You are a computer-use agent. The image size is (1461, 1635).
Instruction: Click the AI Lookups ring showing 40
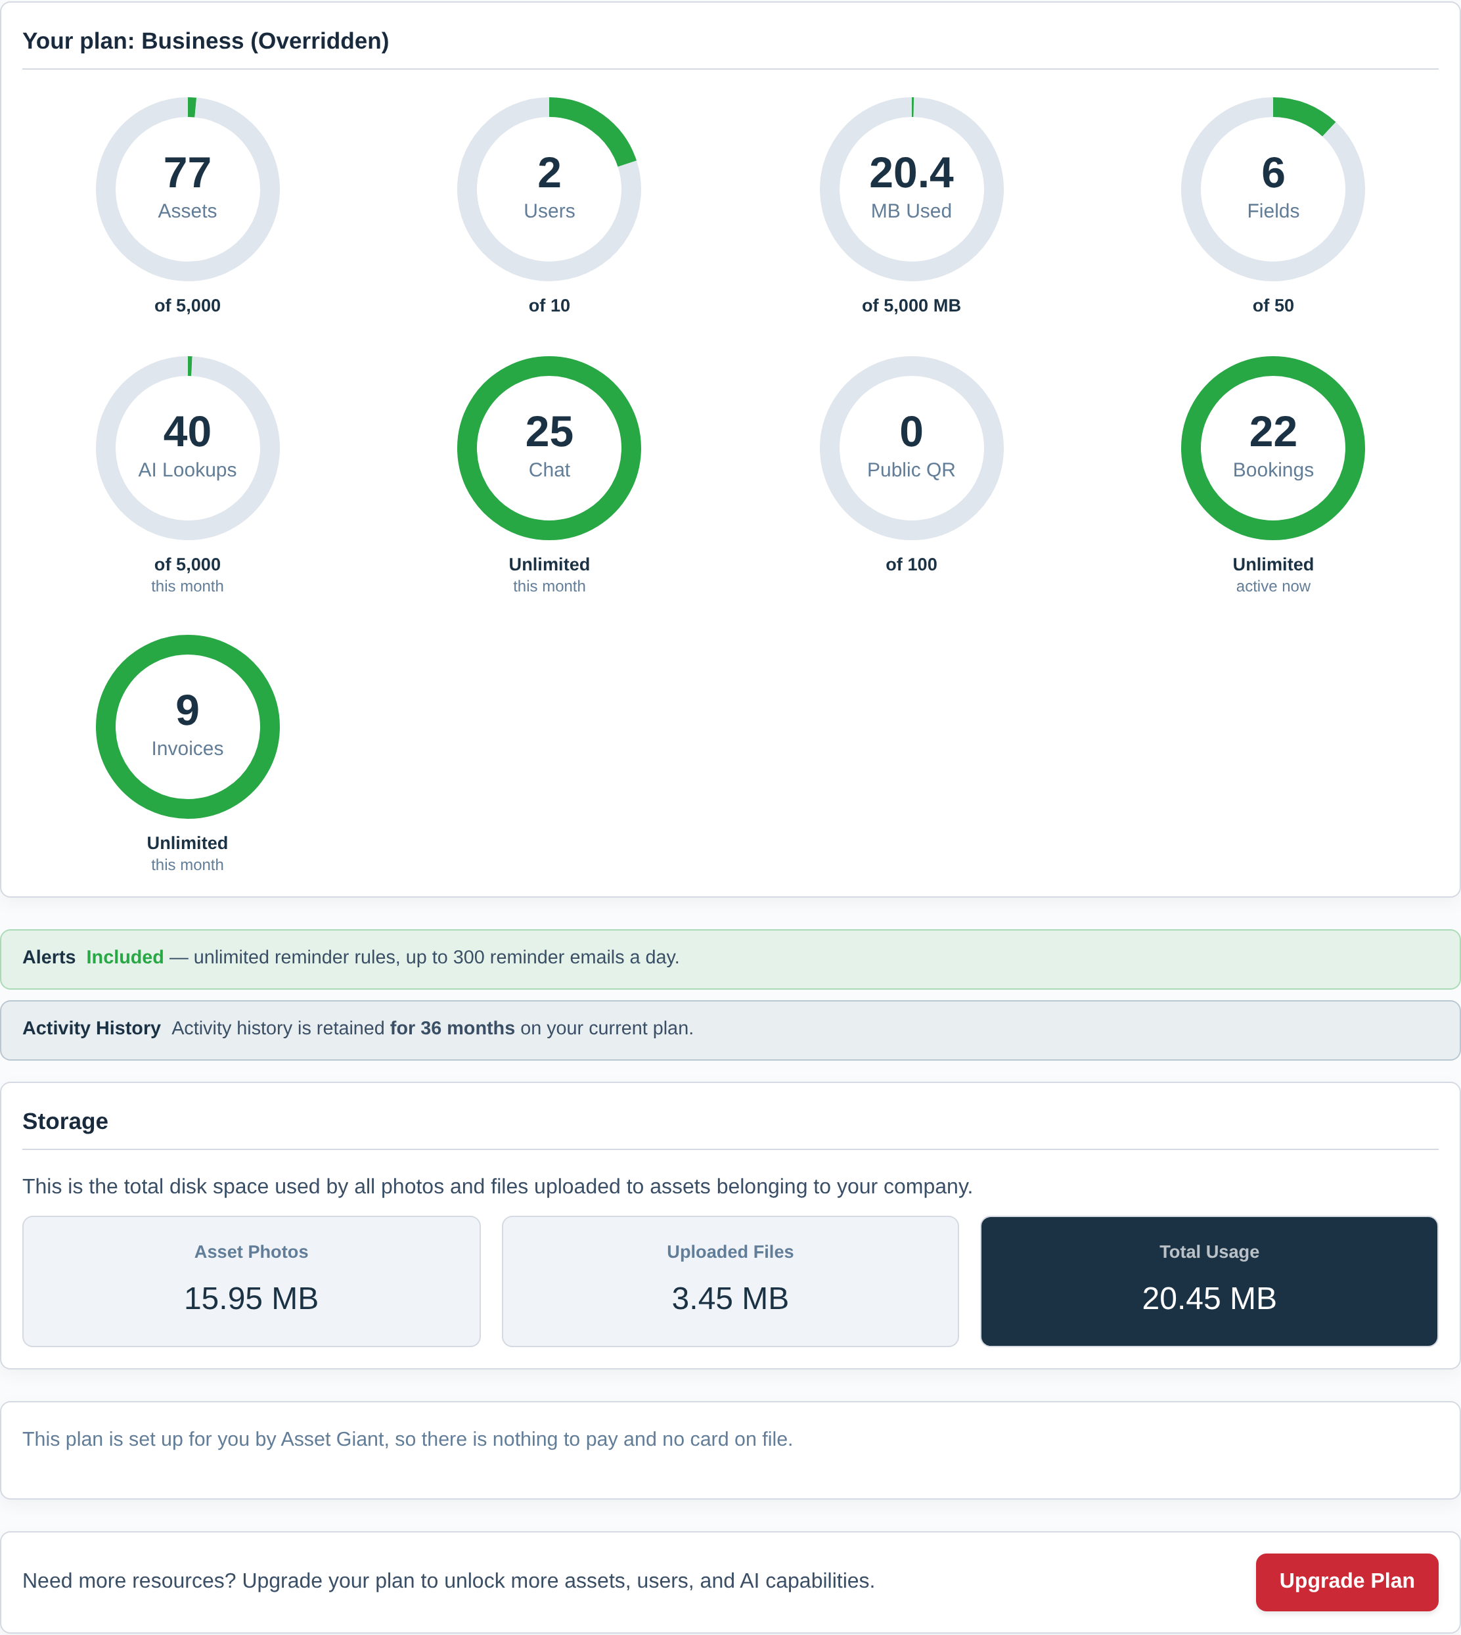tap(188, 448)
